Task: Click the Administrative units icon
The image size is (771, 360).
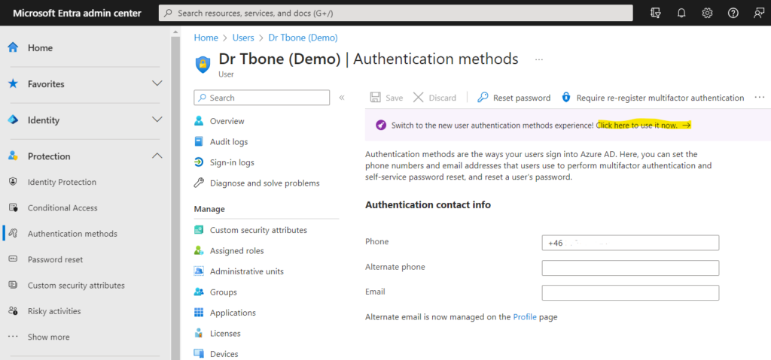Action: 199,271
